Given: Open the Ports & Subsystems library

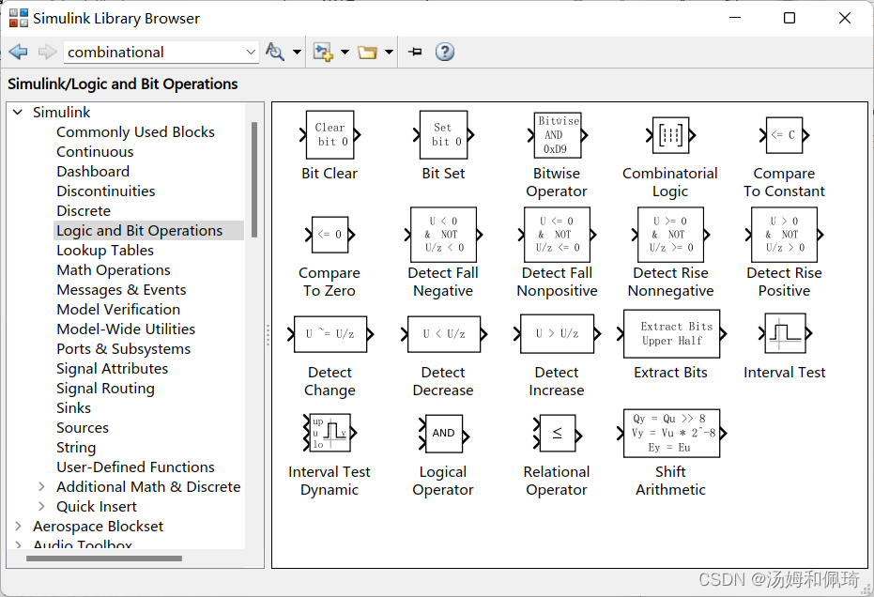Looking at the screenshot, I should click(123, 349).
